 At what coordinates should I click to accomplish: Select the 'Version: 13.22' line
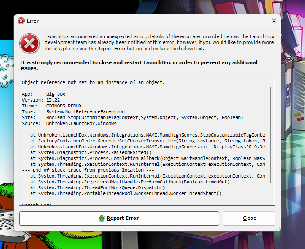41,100
